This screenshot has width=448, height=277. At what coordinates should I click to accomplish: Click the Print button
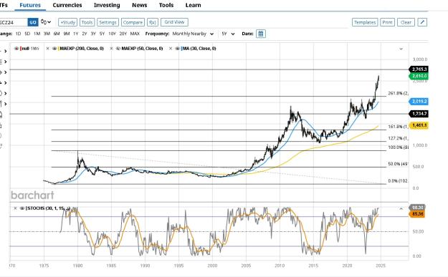[x=387, y=22]
